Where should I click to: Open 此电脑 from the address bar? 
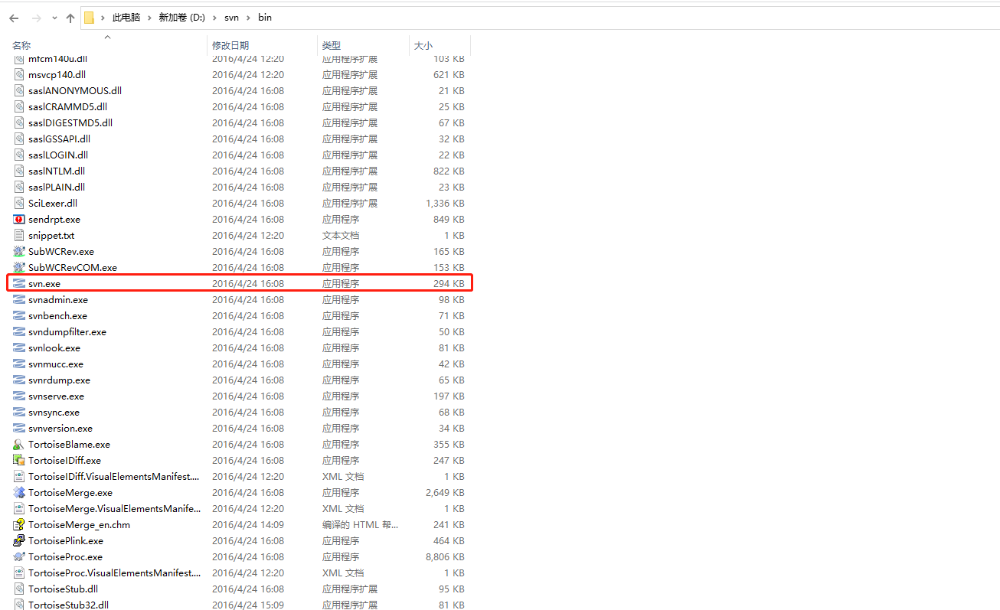coord(126,17)
